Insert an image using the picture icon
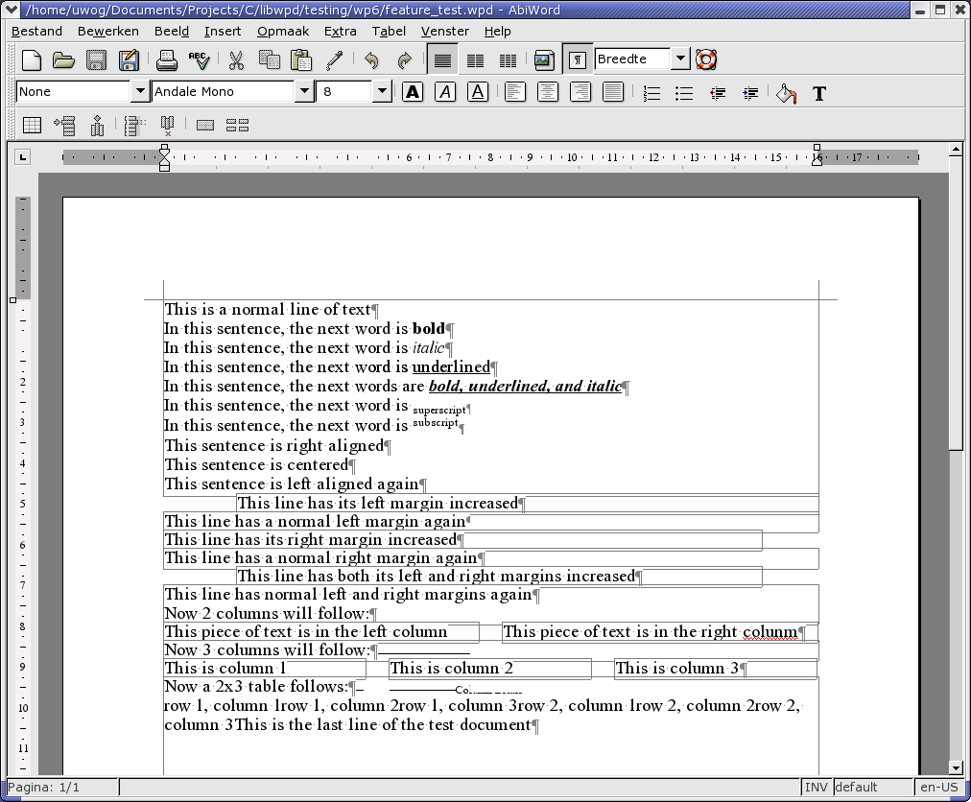The image size is (971, 802). (x=544, y=60)
